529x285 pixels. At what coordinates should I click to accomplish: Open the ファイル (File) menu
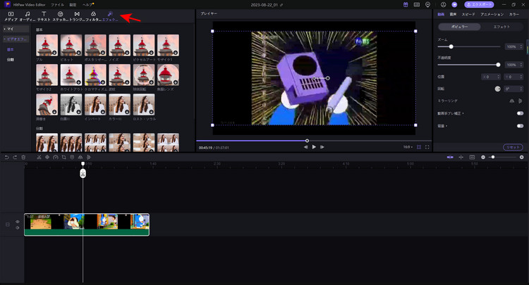(x=57, y=4)
